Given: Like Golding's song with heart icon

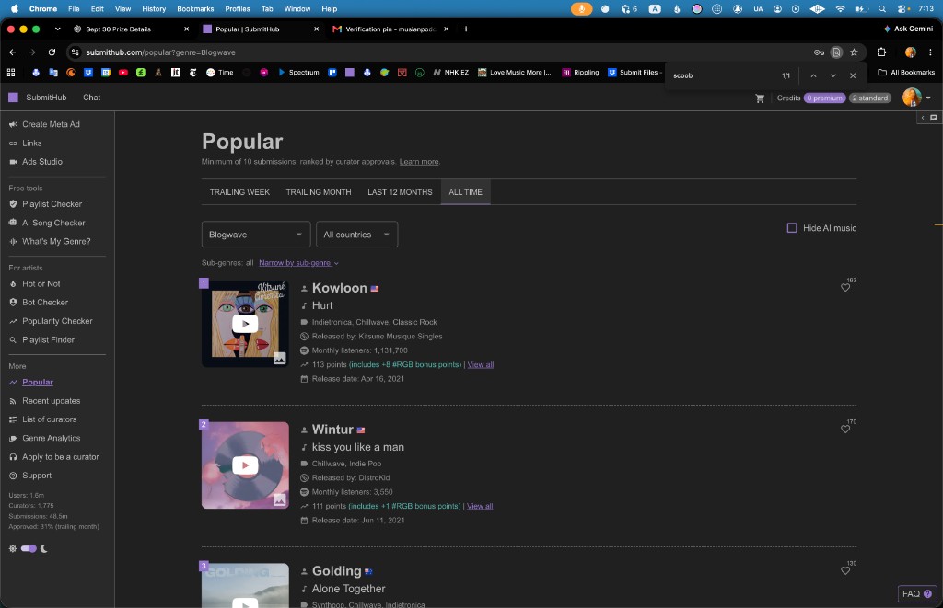Looking at the screenshot, I should click(845, 571).
